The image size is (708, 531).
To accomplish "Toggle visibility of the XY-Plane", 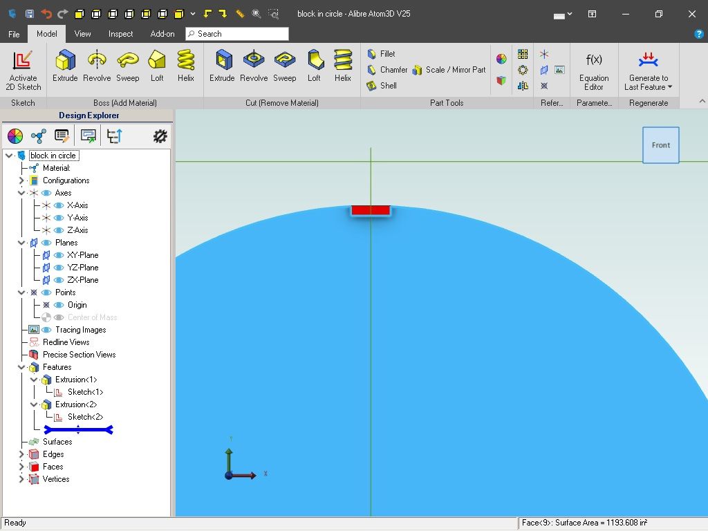I will (59, 255).
